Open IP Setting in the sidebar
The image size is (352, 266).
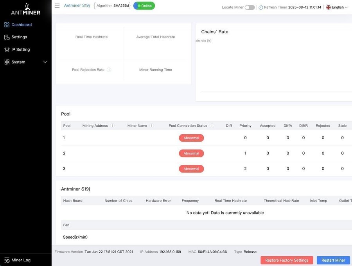20,50
